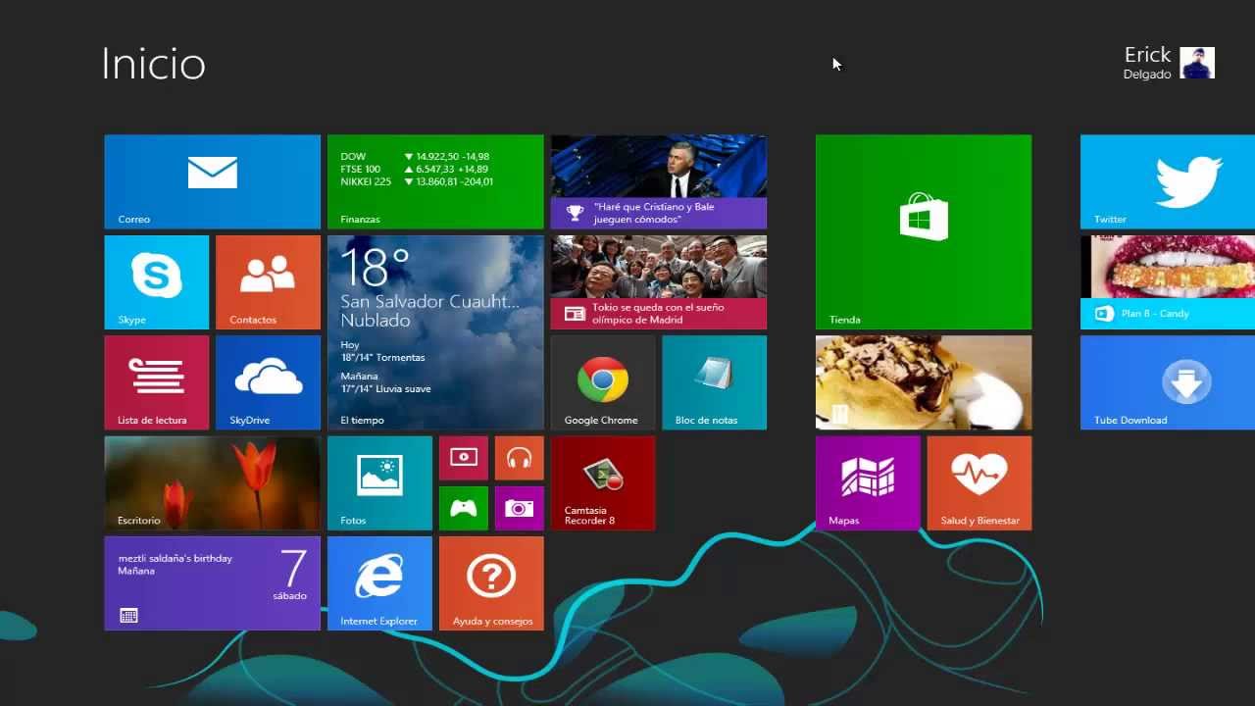Open the small Video tile

tap(464, 458)
